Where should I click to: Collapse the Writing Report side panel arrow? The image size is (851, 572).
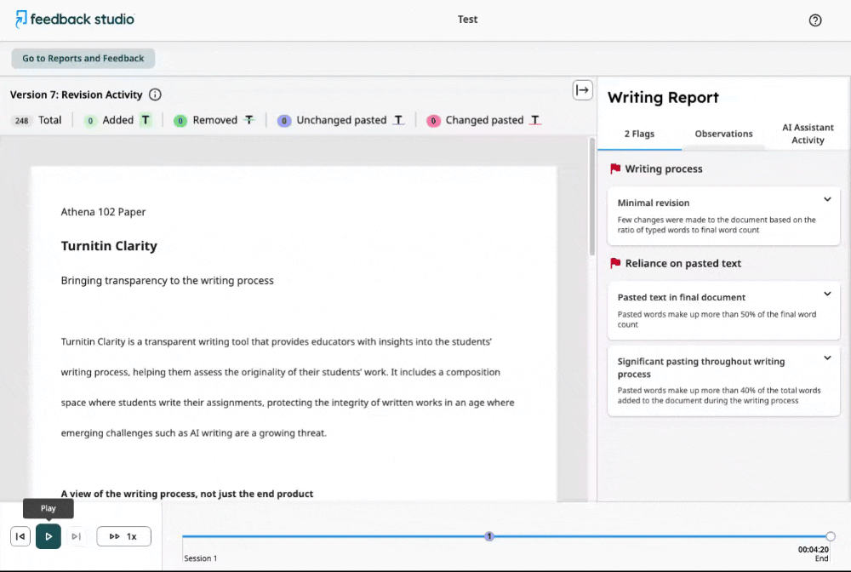pos(582,90)
